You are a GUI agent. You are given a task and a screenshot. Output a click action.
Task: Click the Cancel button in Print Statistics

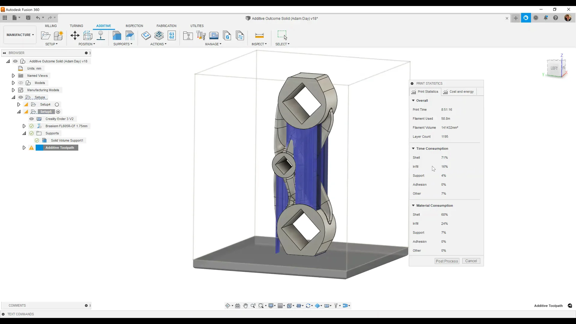471,261
